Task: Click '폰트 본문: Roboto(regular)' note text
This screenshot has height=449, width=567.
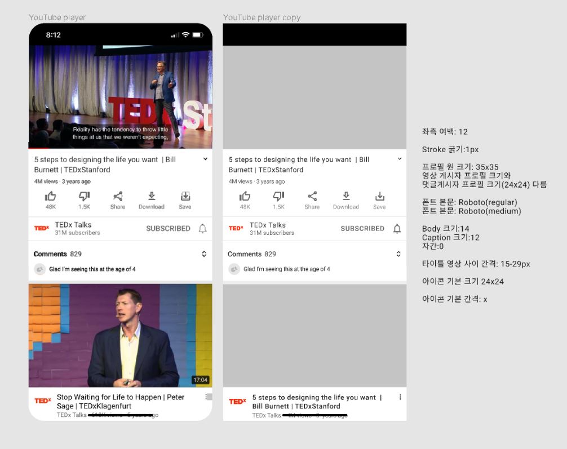Action: (469, 202)
